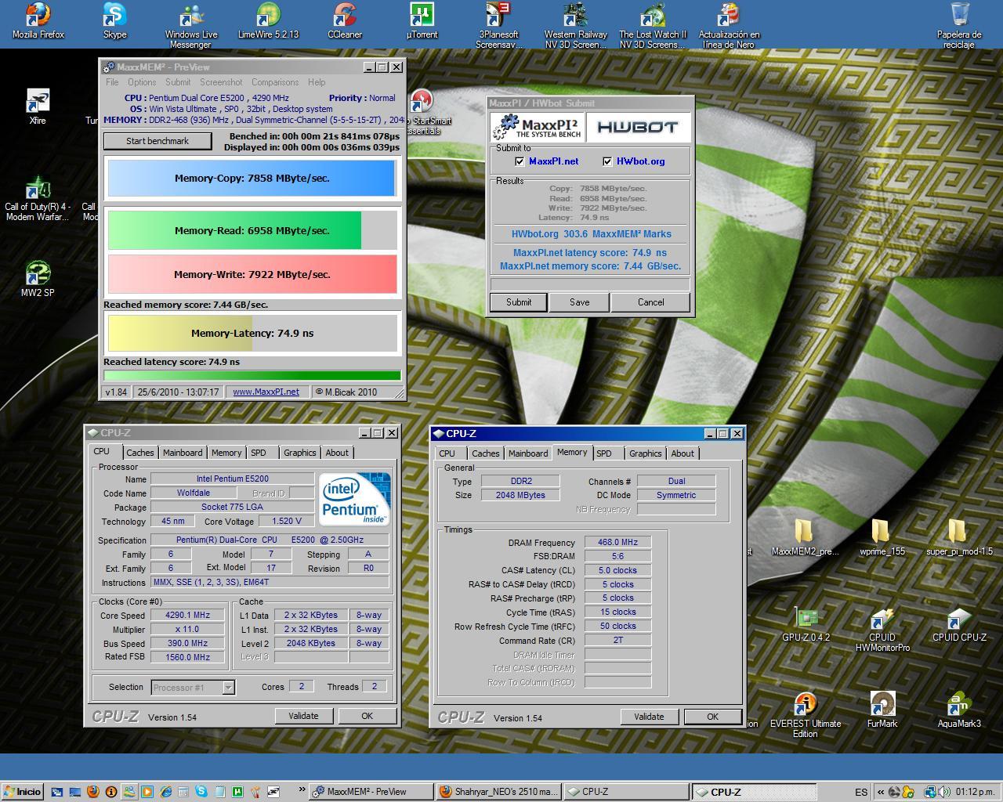
Task: Open The Lost Watch II 3D Screensaver icon
Action: click(653, 26)
